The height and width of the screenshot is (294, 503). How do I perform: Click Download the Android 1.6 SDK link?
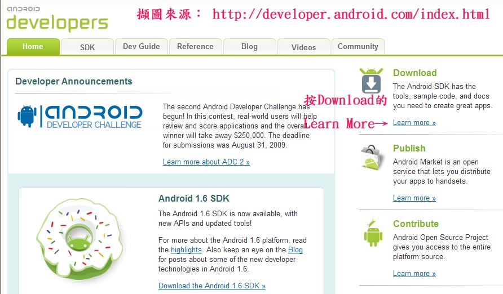coord(212,286)
